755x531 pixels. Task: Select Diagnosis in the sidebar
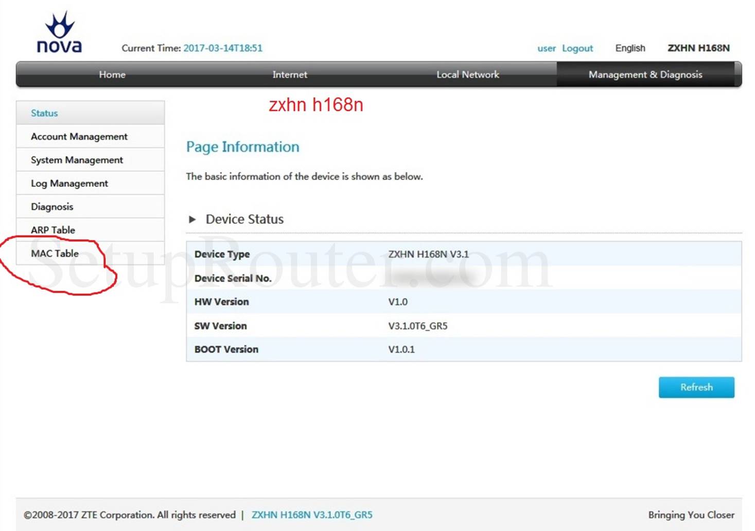click(90, 206)
